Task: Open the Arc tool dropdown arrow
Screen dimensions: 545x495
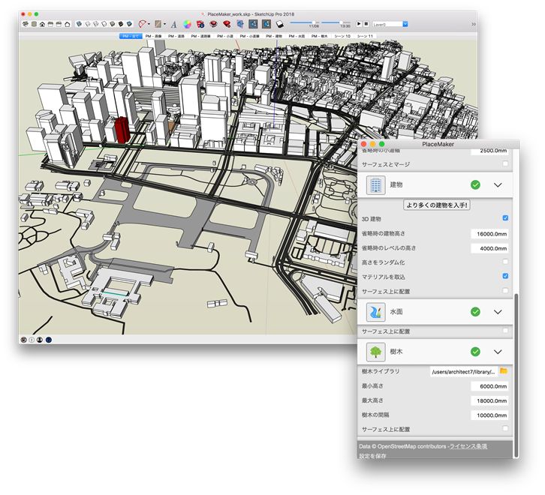Action: pyautogui.click(x=149, y=24)
